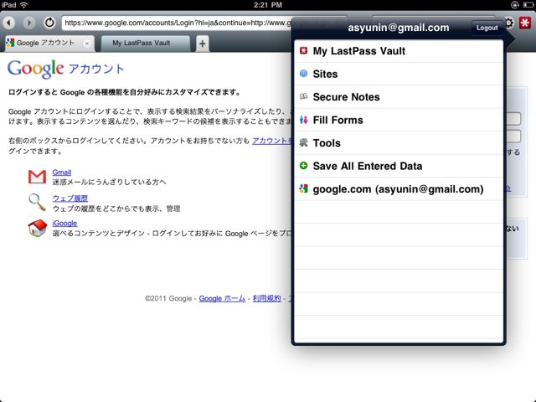Close the Google アカウント tab
This screenshot has height=402, width=536.
click(87, 44)
